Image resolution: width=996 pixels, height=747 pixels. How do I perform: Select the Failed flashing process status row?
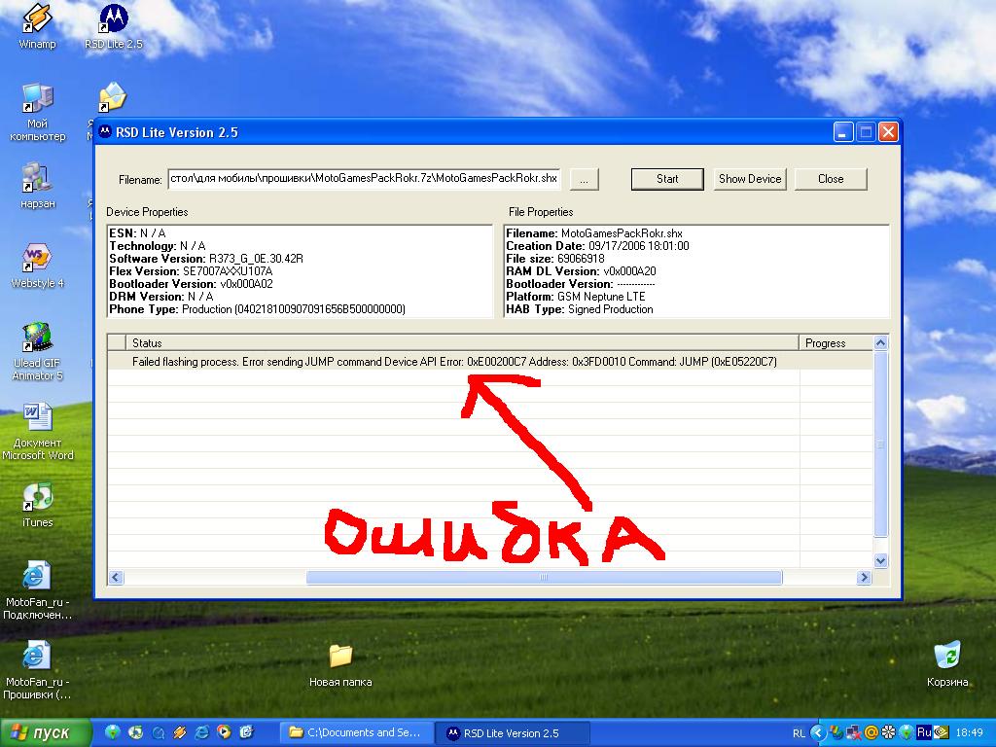490,362
